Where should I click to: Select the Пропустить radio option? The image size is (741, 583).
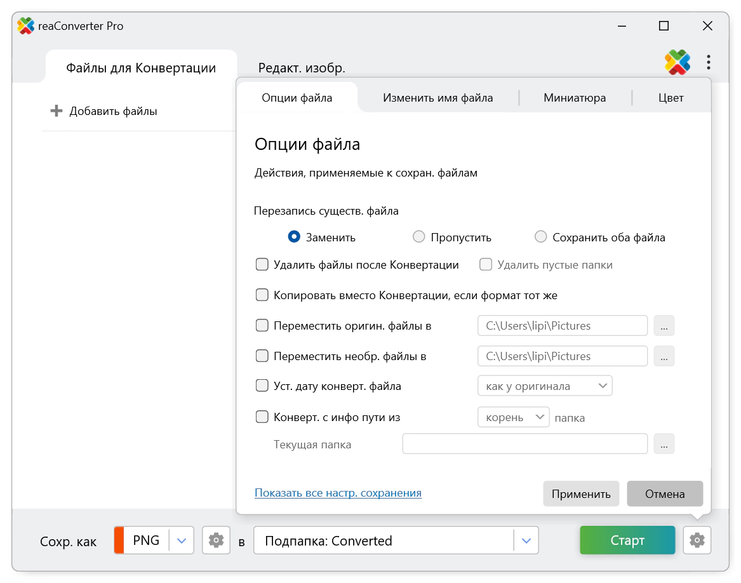(419, 237)
